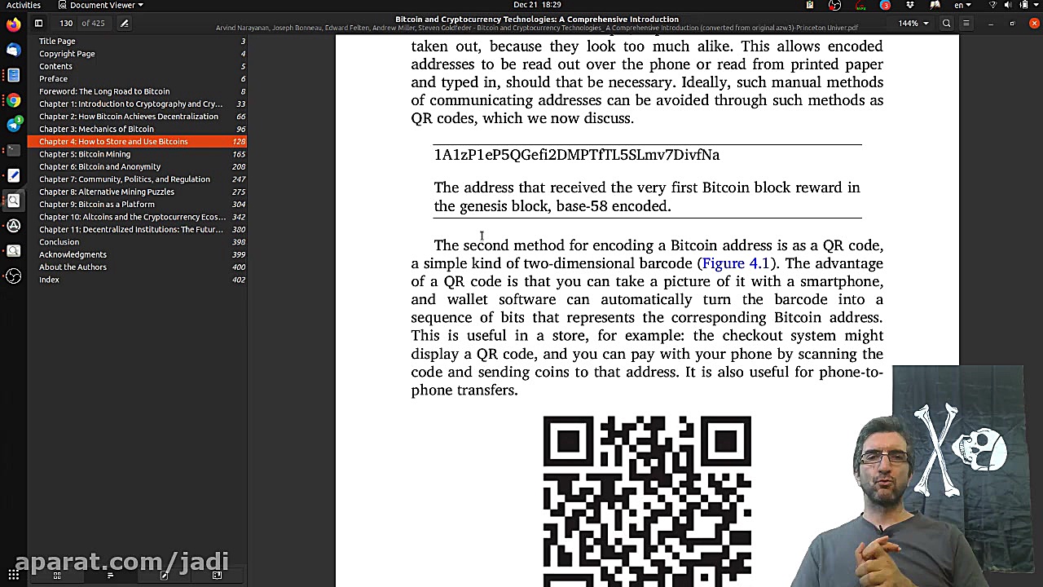Image resolution: width=1043 pixels, height=587 pixels.
Task: Show applications grid in dock
Action: pyautogui.click(x=13, y=575)
